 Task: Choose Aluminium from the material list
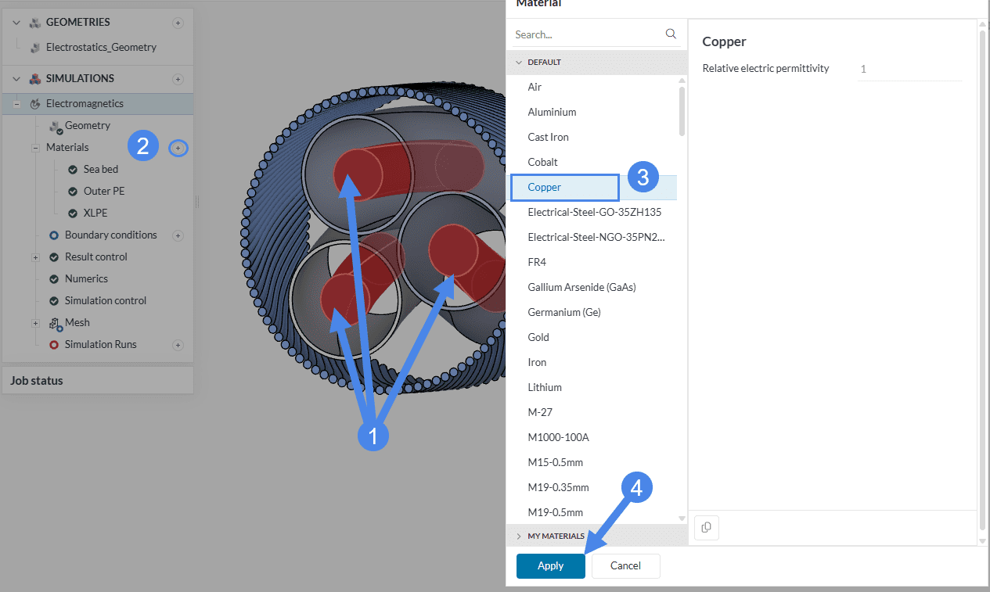[x=552, y=112]
